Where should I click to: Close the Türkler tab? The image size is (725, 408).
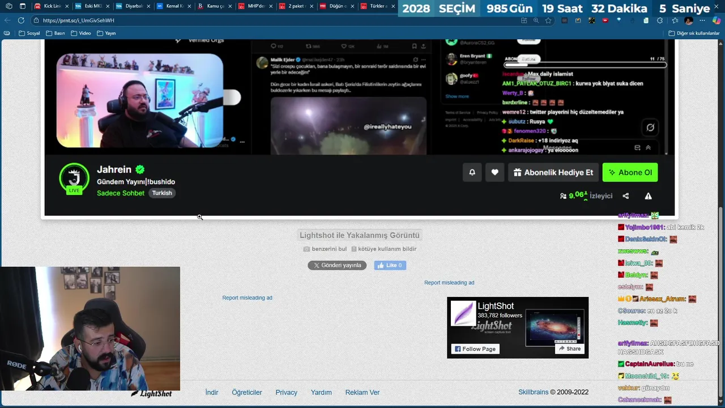tap(393, 6)
